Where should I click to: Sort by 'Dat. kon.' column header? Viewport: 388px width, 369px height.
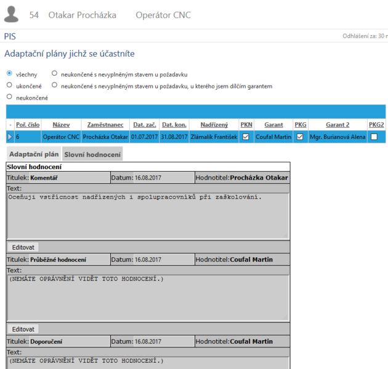pyautogui.click(x=174, y=125)
